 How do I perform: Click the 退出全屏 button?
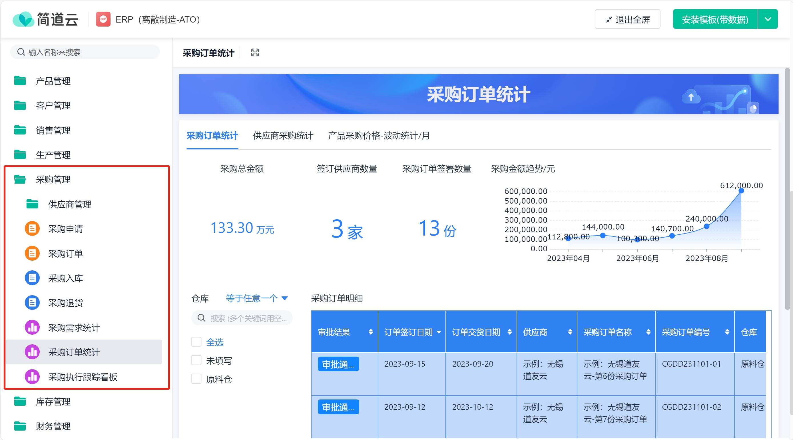point(627,19)
